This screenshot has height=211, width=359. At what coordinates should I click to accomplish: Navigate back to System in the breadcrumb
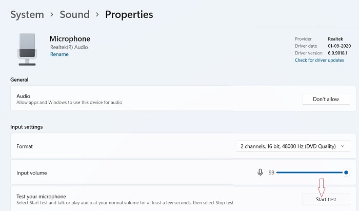[x=27, y=14]
